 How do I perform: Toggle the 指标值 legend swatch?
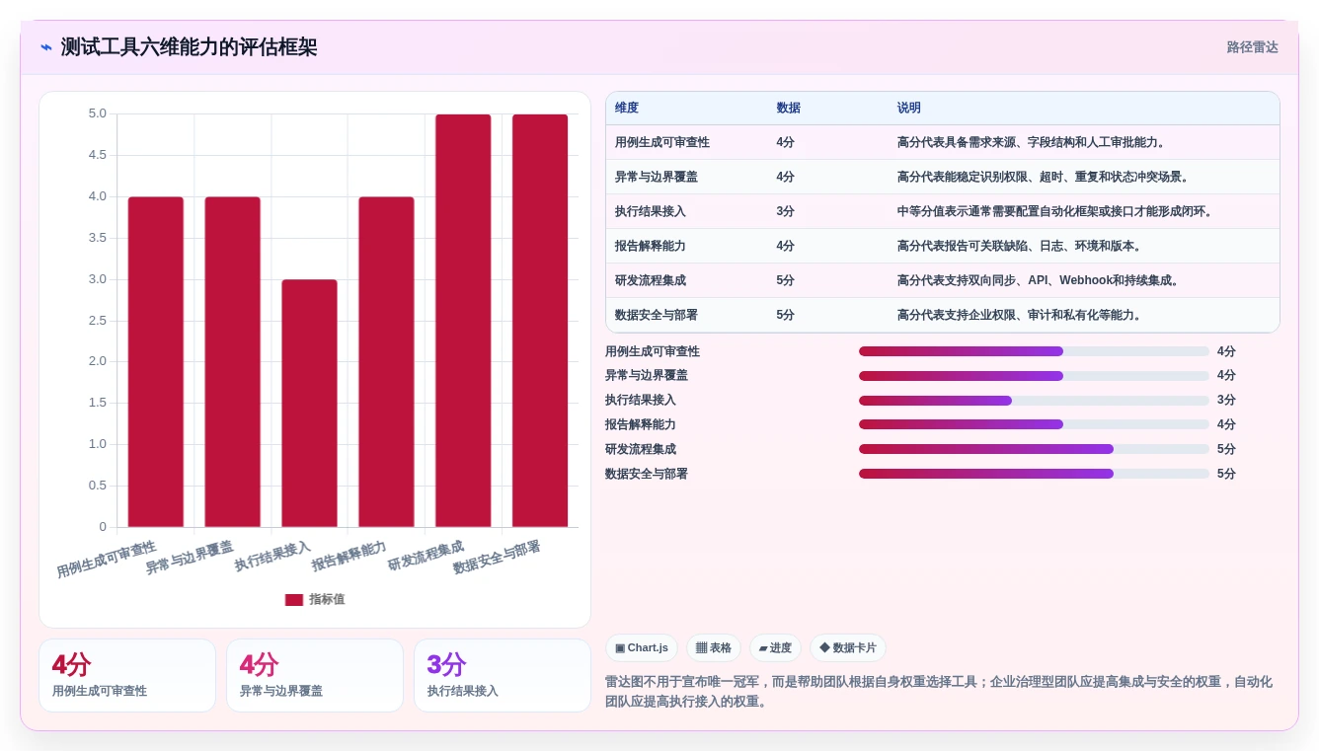point(294,600)
